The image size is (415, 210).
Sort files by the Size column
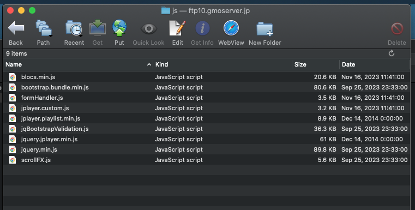point(300,64)
